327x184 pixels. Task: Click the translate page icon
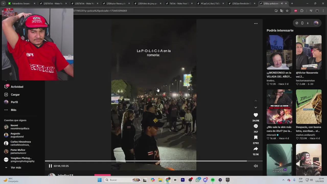click(x=282, y=11)
